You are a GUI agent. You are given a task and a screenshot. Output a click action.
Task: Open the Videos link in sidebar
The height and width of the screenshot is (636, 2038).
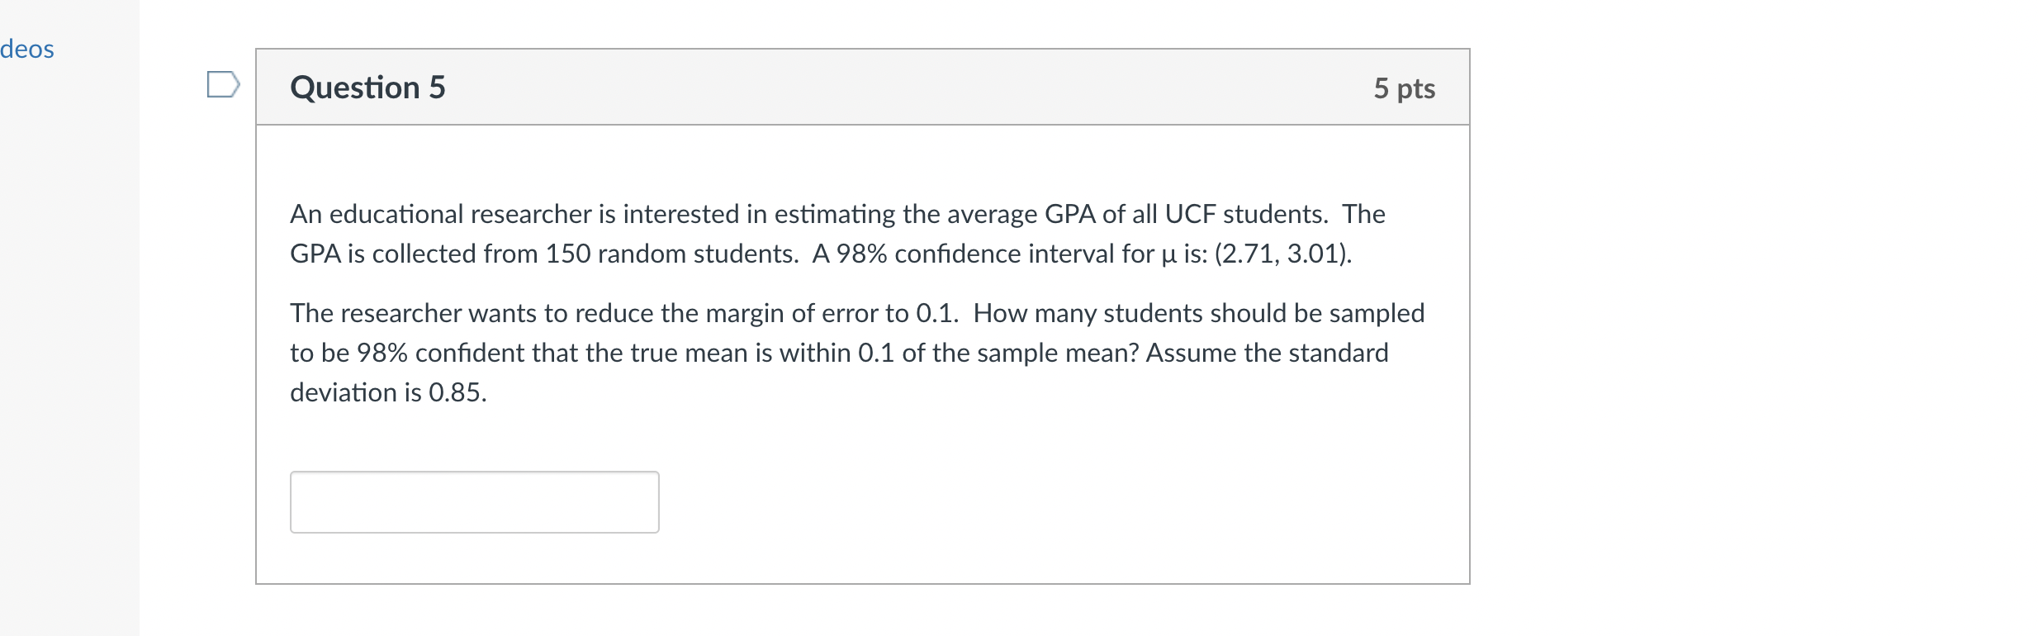26,50
